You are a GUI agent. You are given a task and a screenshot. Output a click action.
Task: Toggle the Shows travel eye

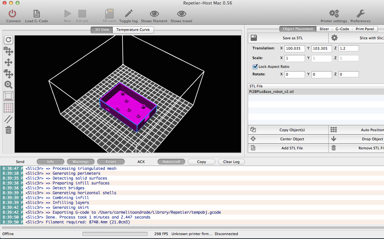[x=181, y=14]
